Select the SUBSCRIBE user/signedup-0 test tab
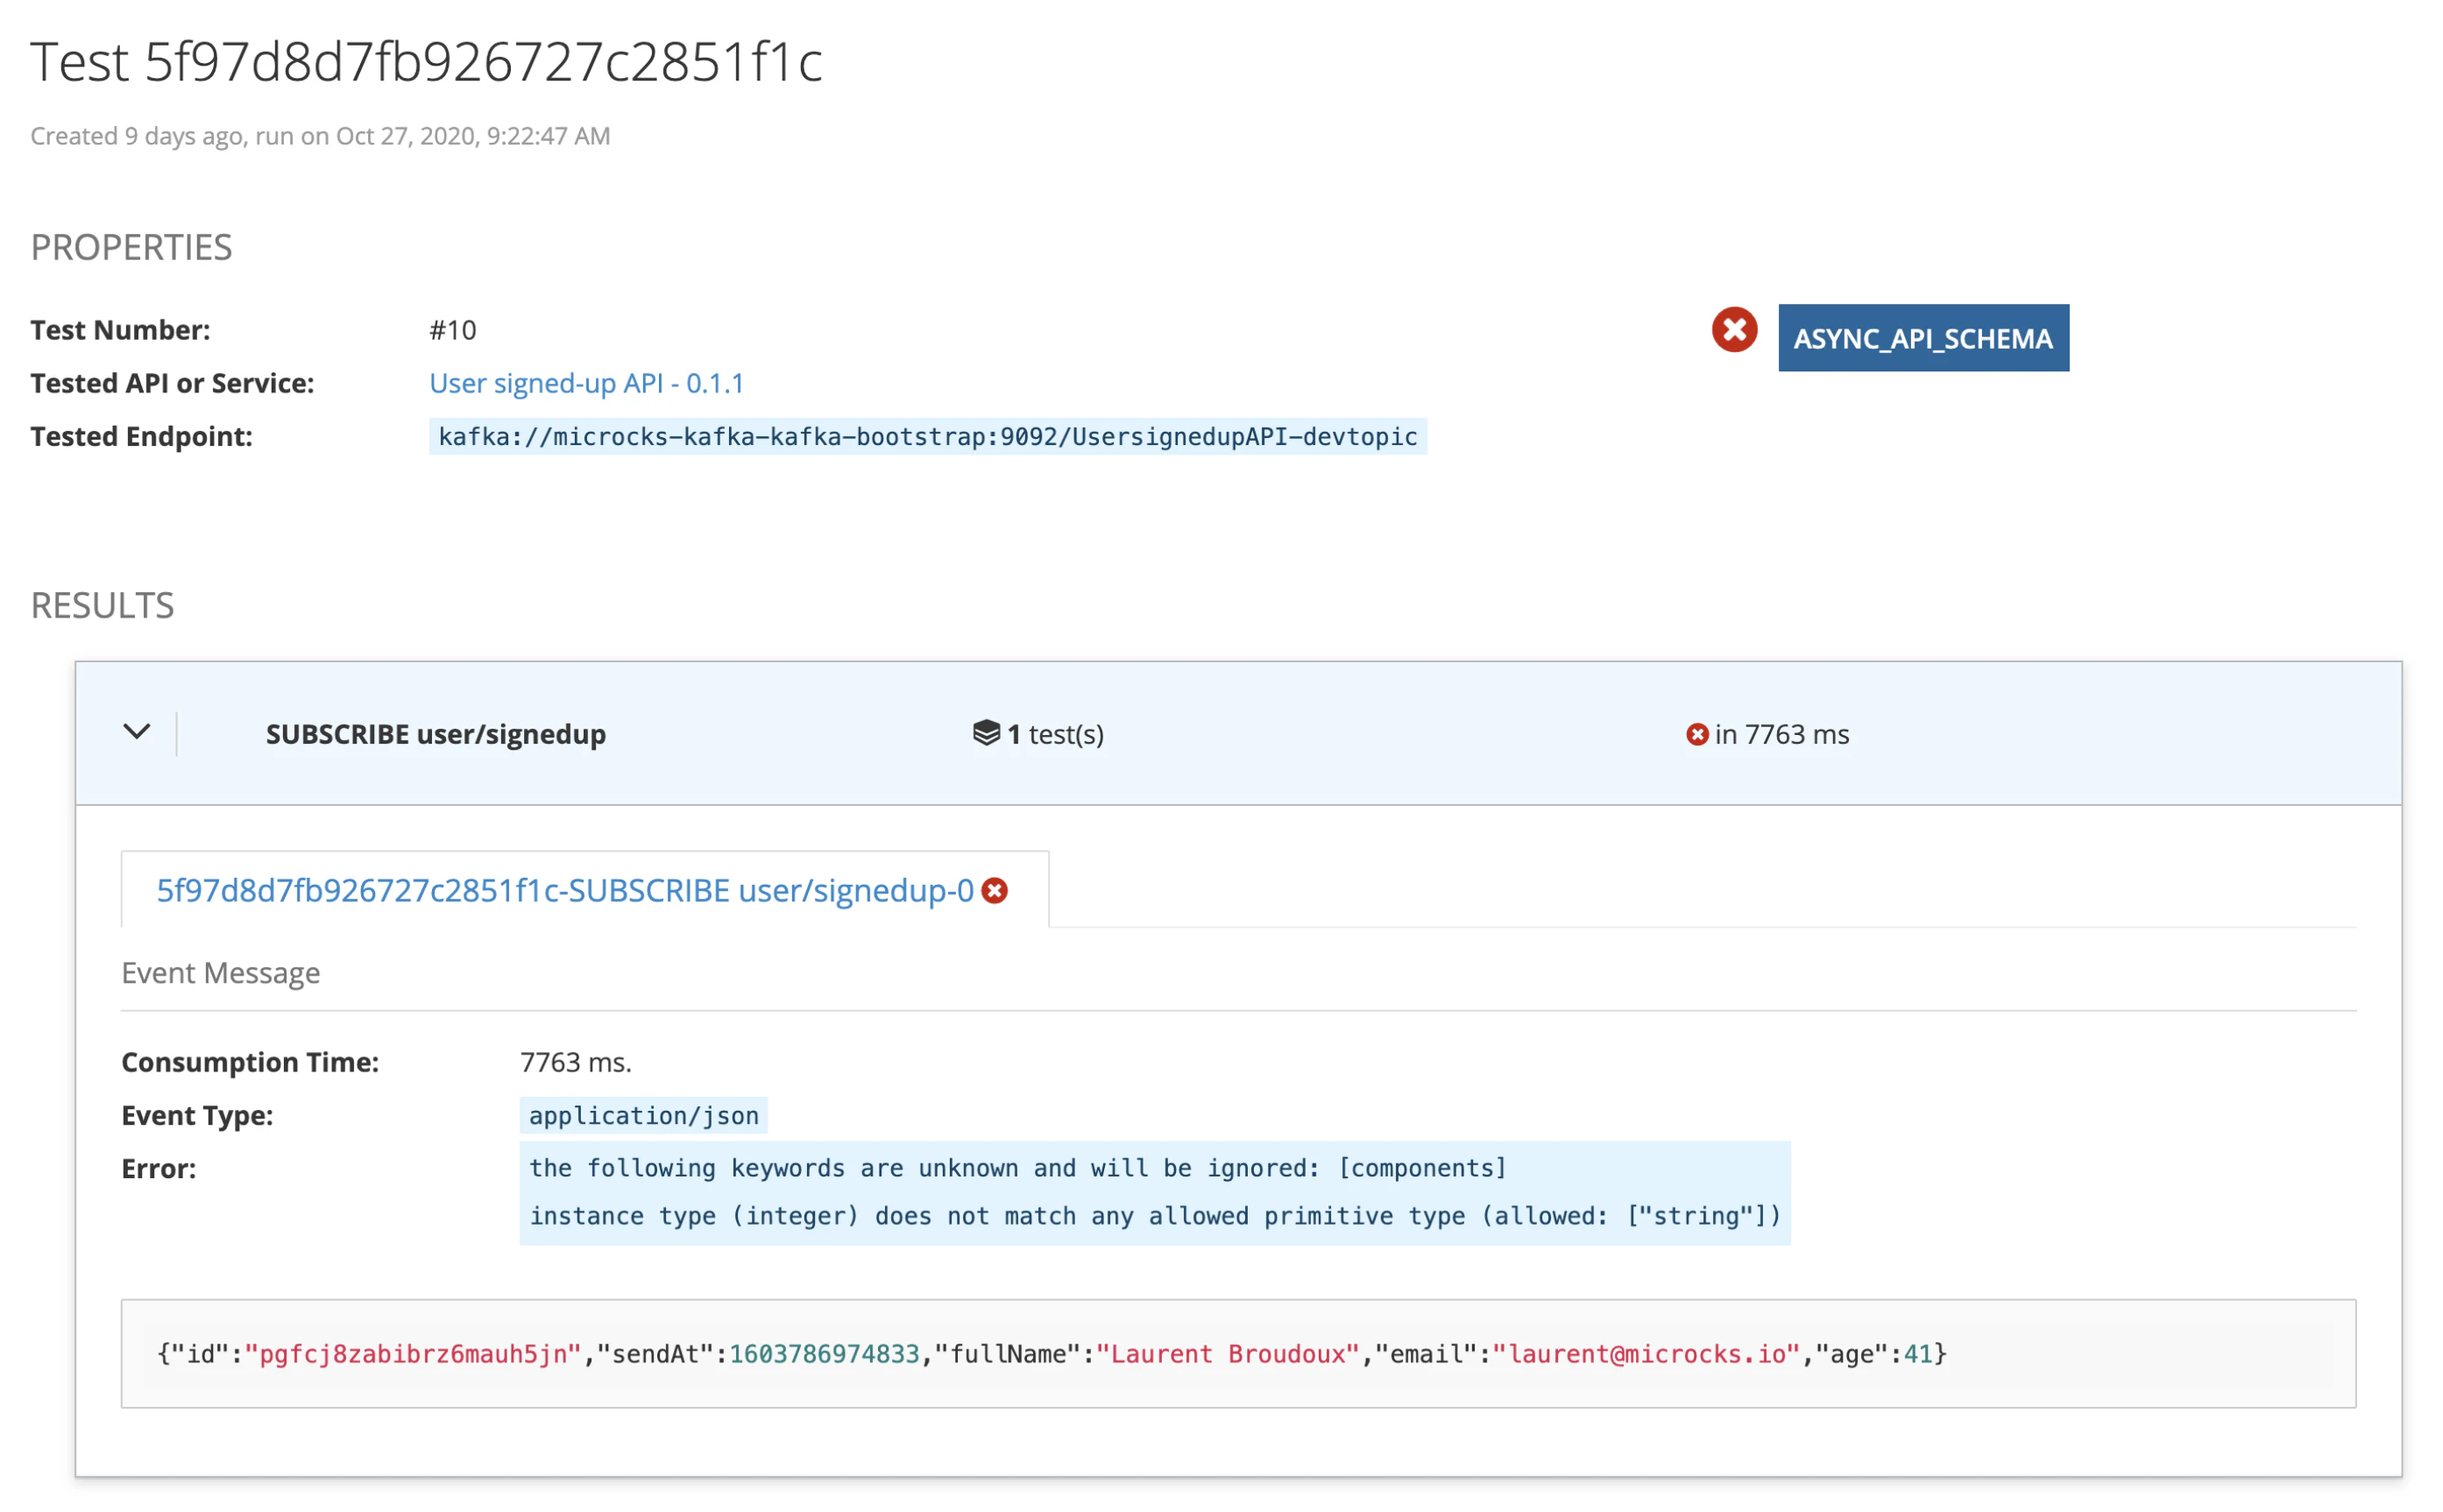The height and width of the screenshot is (1512, 2443). click(564, 890)
